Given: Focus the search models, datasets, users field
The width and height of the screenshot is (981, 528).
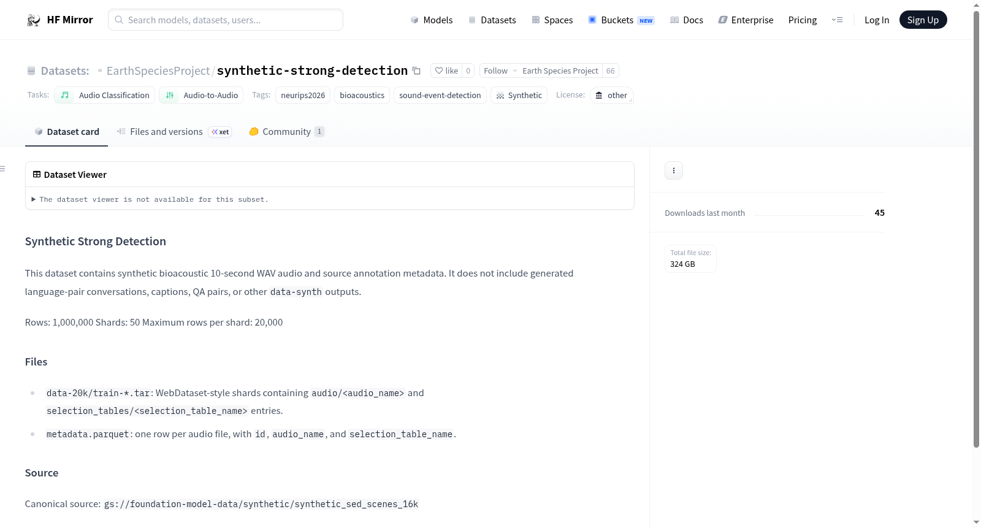Looking at the screenshot, I should click(x=226, y=20).
